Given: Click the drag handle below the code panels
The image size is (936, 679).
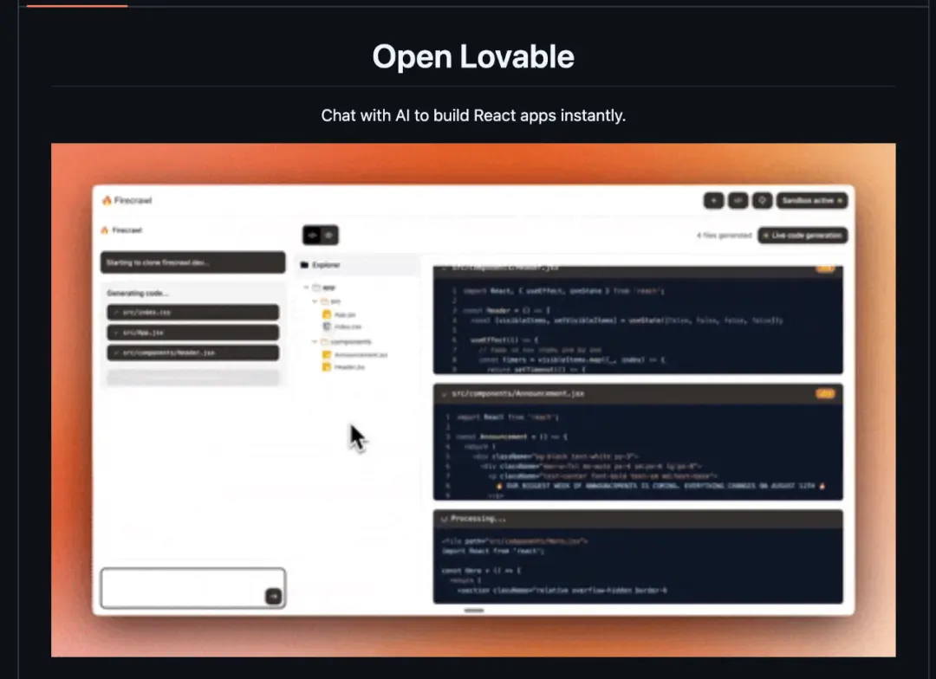Looking at the screenshot, I should 474,611.
